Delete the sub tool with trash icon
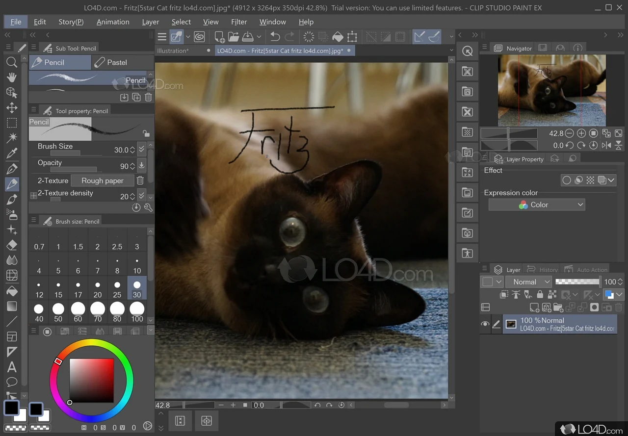This screenshot has width=628, height=436. (148, 97)
